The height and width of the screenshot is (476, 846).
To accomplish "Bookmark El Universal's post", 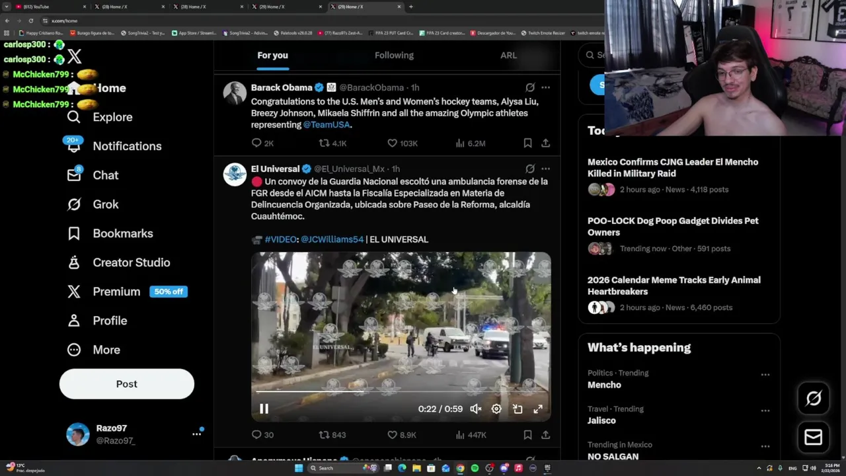I will [527, 434].
